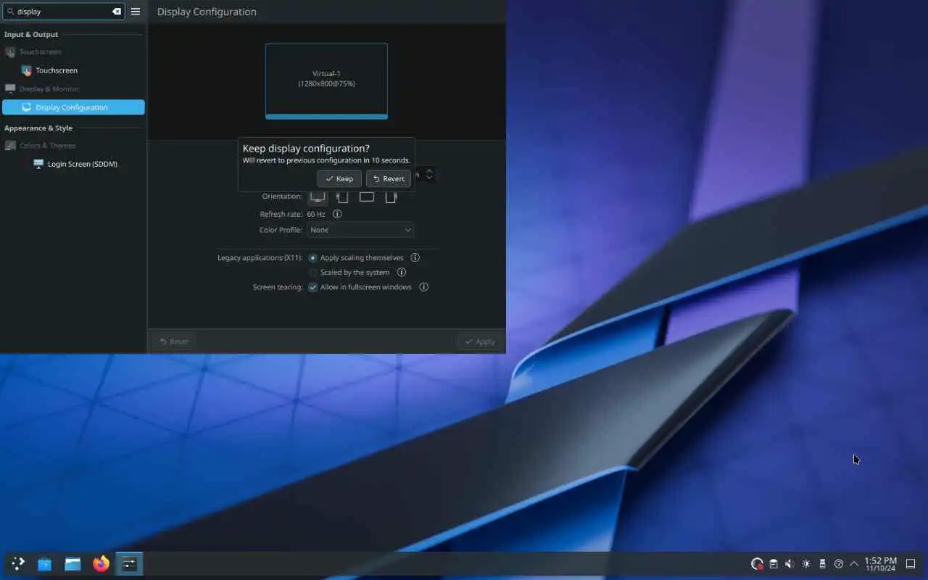The width and height of the screenshot is (928, 580).
Task: Adjust the scale spinbox arrows
Action: [x=429, y=175]
